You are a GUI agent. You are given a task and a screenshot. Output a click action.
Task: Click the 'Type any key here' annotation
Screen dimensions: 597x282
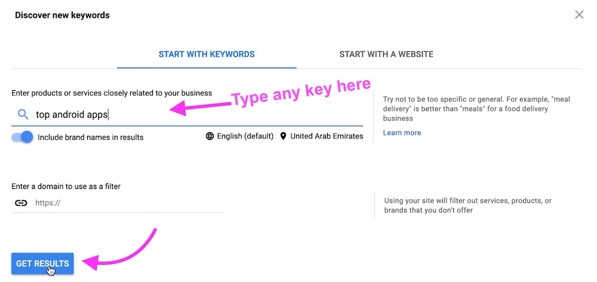click(301, 92)
